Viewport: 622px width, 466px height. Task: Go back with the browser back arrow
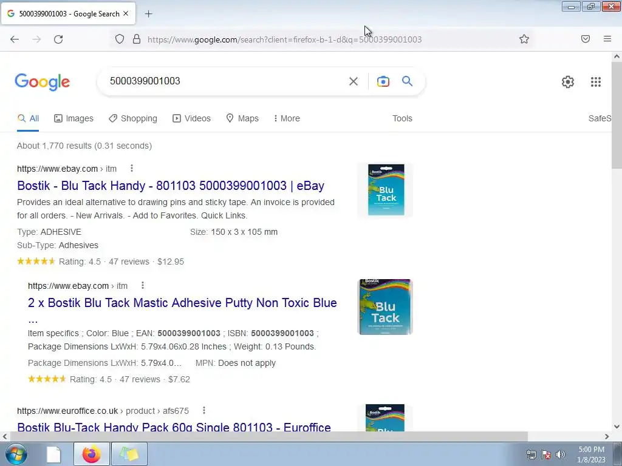(x=15, y=39)
